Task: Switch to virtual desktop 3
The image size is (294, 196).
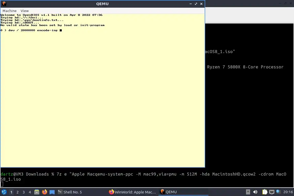Action: pyautogui.click(x=24, y=192)
